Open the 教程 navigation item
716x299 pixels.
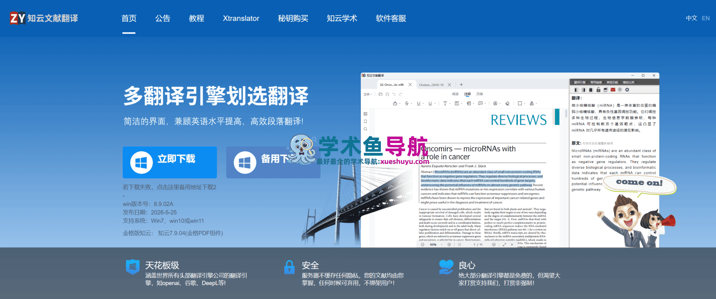pos(197,18)
